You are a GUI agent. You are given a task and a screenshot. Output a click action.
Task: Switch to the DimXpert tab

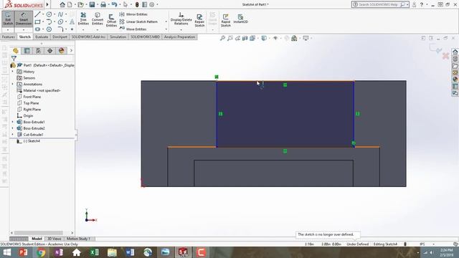[60, 37]
